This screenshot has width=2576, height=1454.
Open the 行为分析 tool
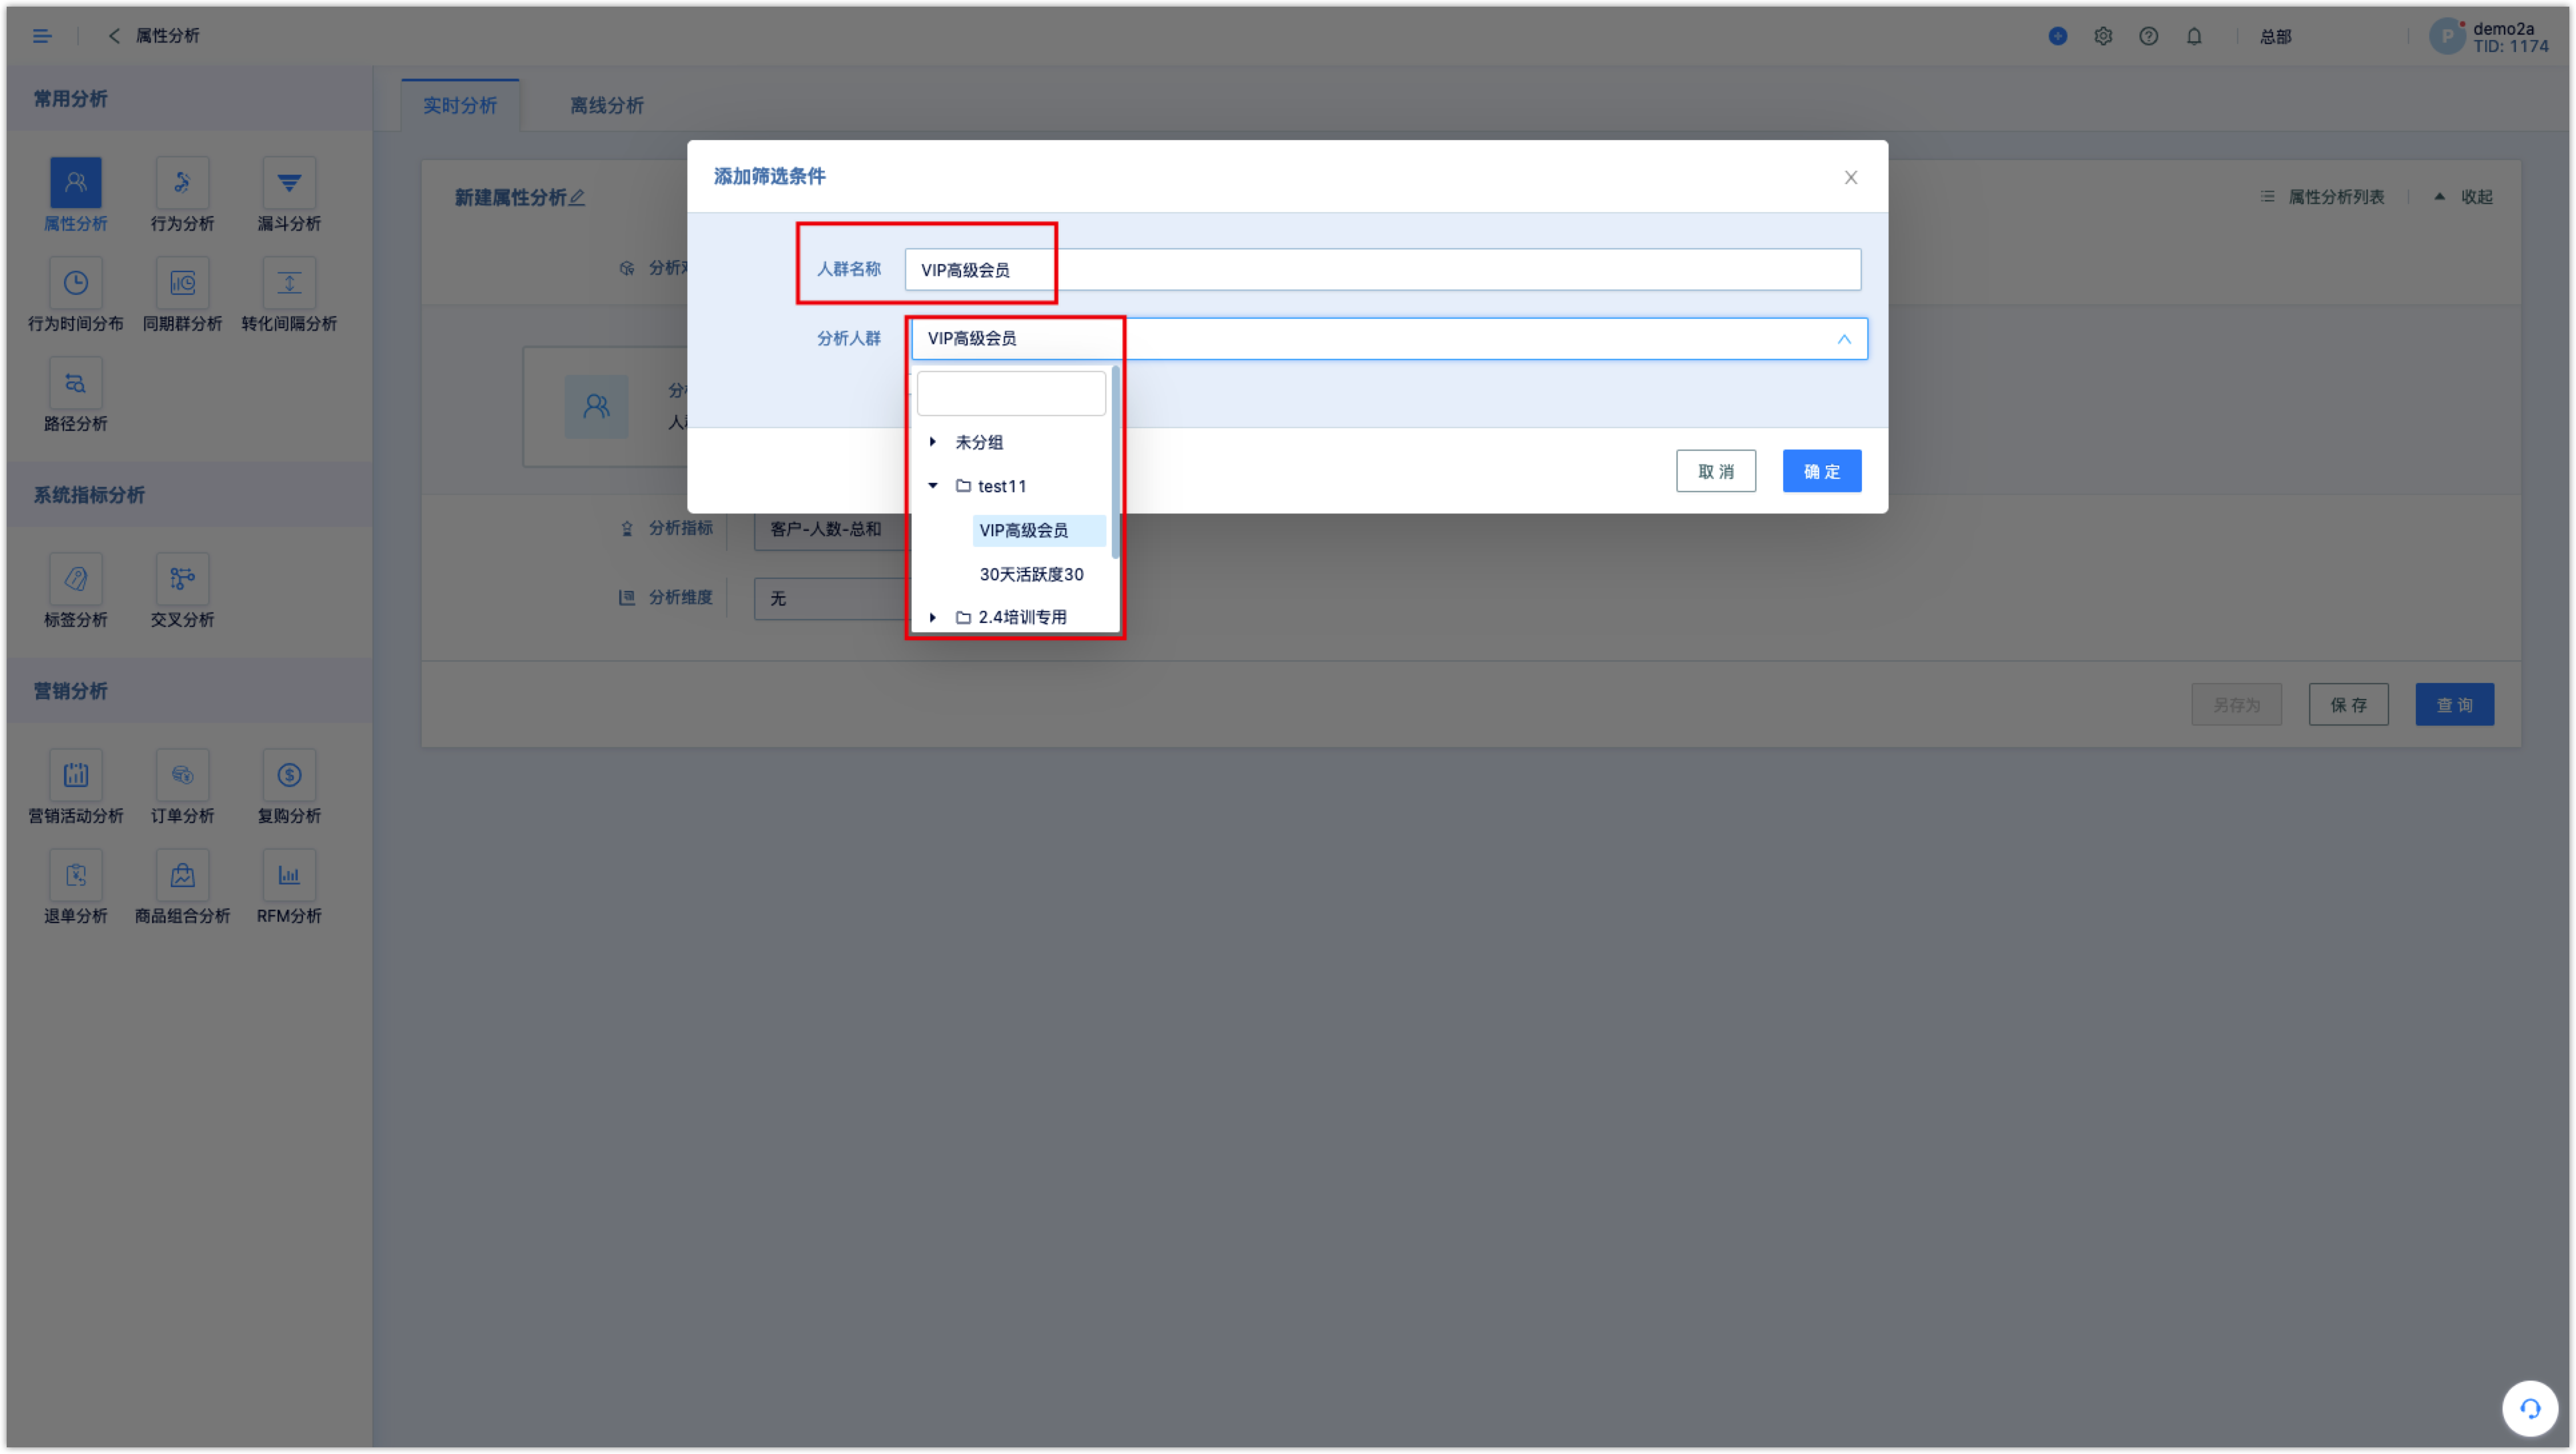coord(182,182)
